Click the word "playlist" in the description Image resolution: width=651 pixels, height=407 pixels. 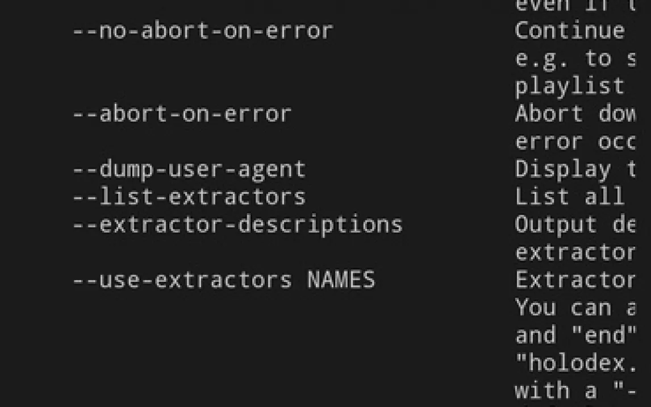(x=569, y=86)
